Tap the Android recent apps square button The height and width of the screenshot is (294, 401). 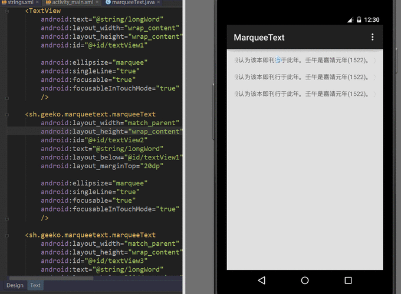pos(348,280)
